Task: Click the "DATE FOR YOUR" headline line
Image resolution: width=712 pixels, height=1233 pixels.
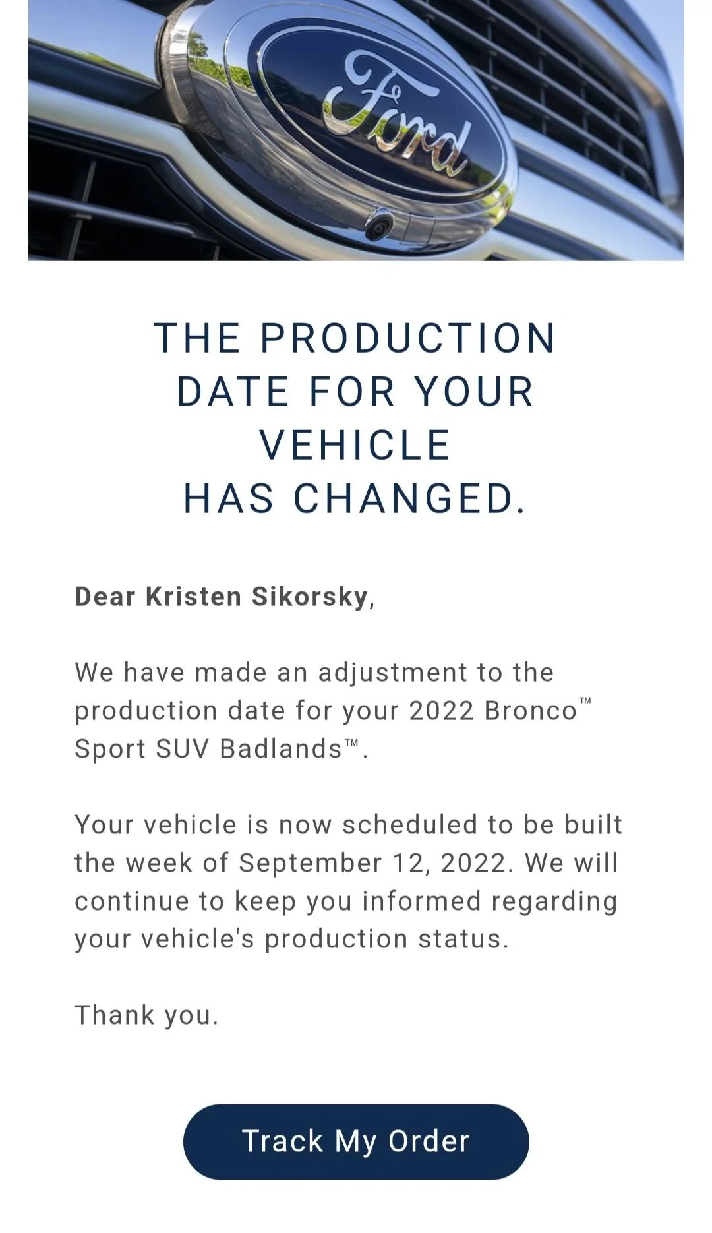Action: (355, 392)
